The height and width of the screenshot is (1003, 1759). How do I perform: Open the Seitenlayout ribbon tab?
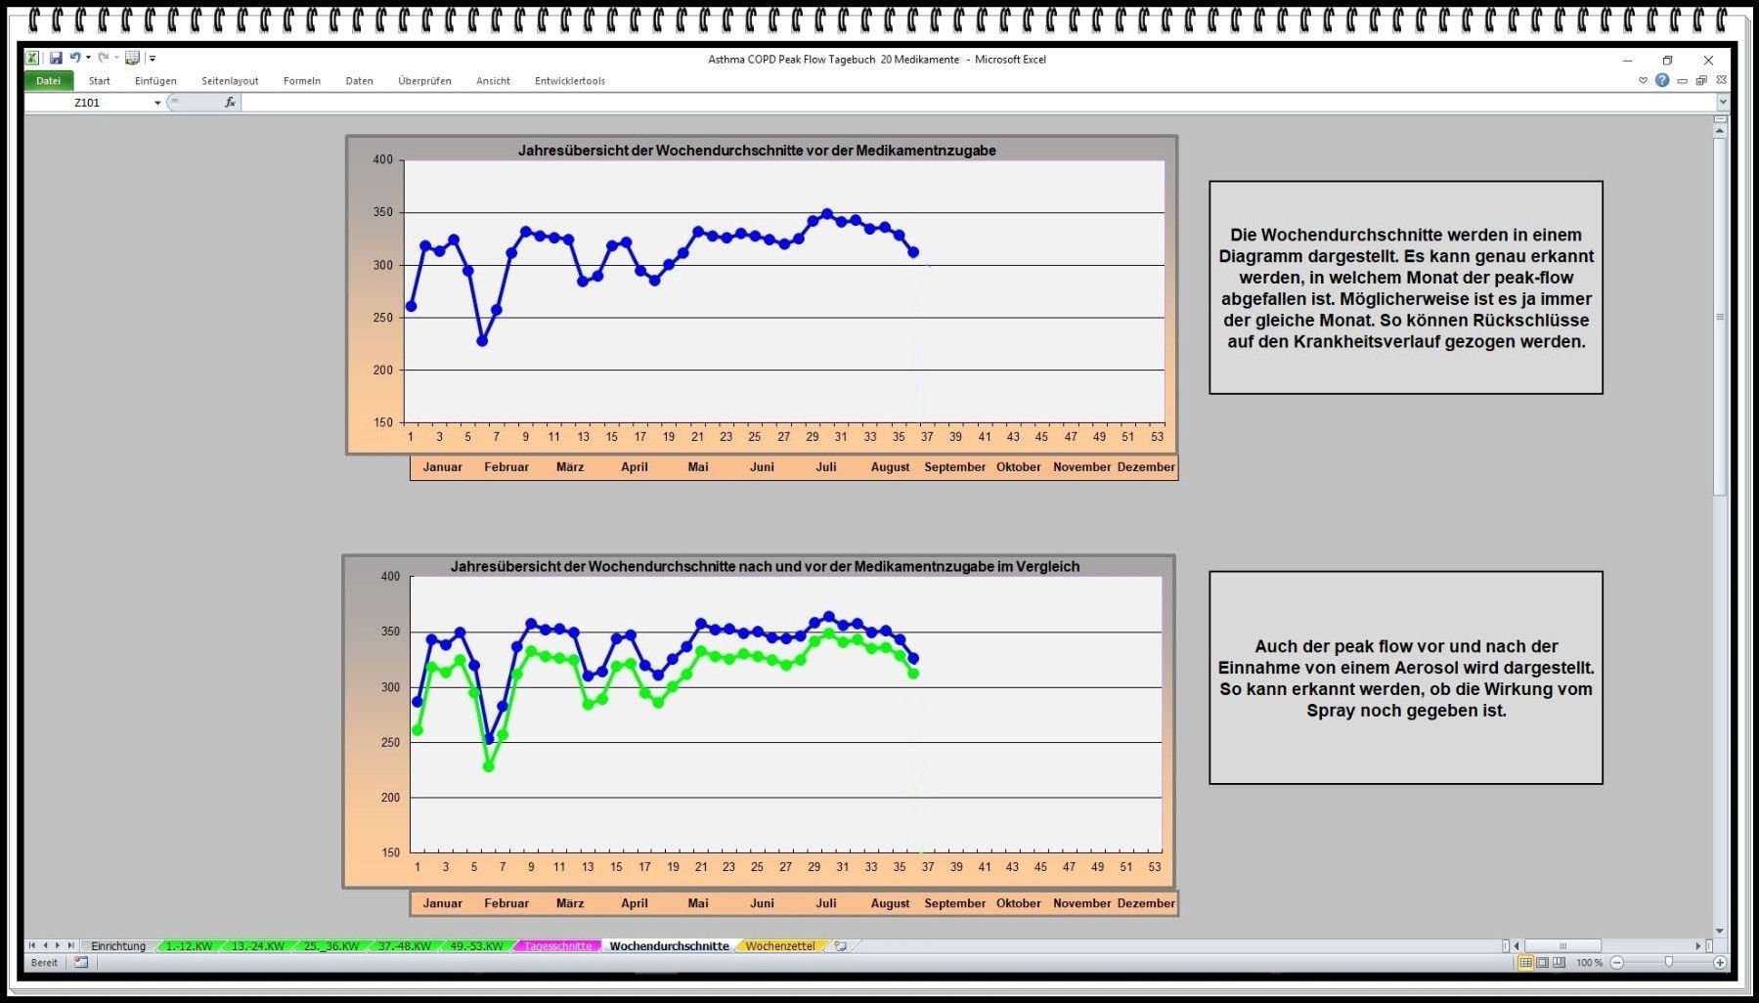(230, 81)
